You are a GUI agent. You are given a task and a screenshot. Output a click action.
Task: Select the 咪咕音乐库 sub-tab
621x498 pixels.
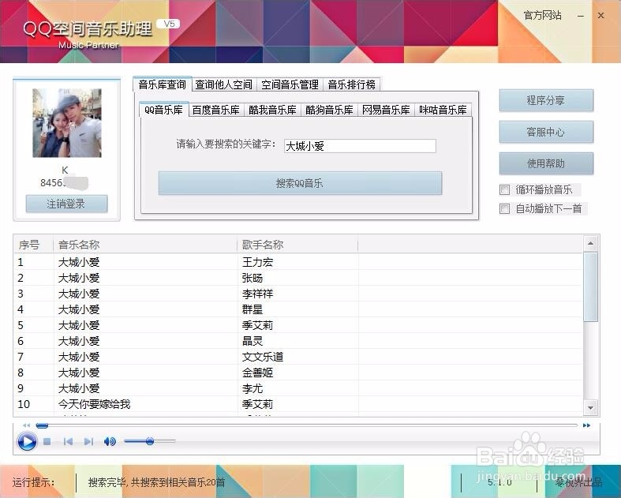click(443, 110)
